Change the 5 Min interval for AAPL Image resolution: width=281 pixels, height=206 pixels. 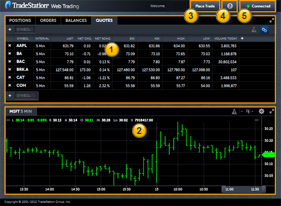coord(40,46)
